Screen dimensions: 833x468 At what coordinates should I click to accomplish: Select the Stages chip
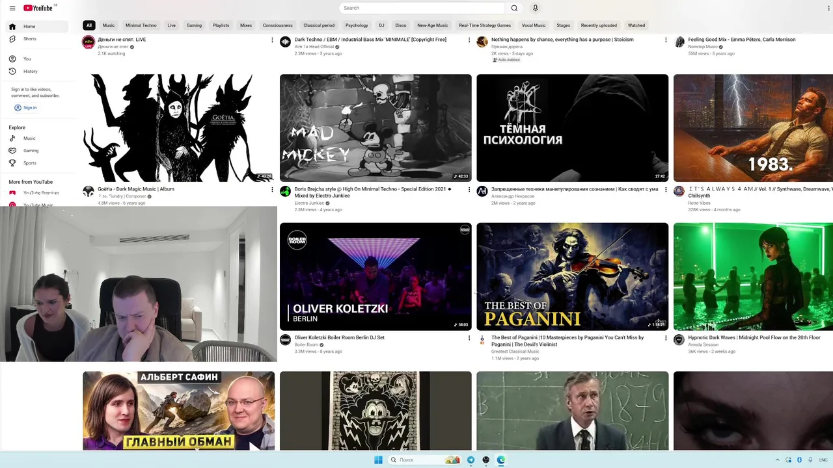pyautogui.click(x=564, y=25)
